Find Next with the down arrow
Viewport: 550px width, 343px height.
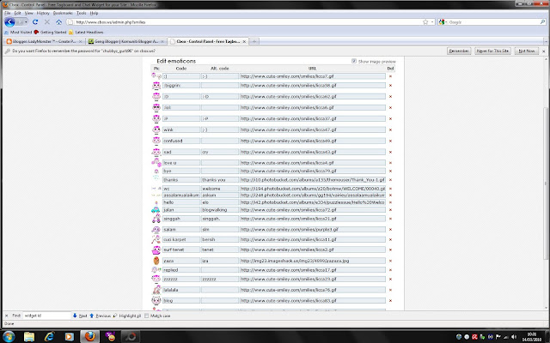[x=80, y=316]
